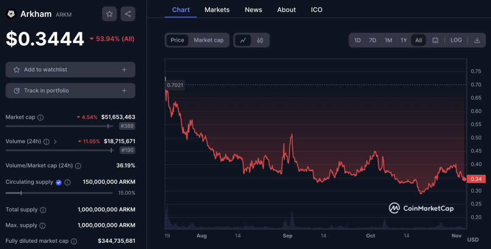Image resolution: width=491 pixels, height=249 pixels.
Task: Click the 53.94% (All) change text
Action: (112, 39)
